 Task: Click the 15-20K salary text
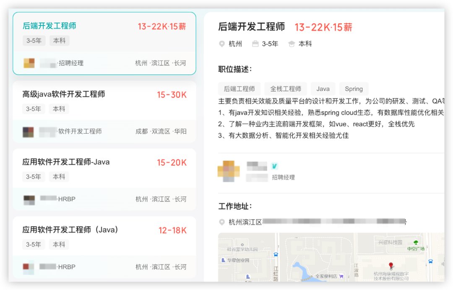(x=172, y=163)
